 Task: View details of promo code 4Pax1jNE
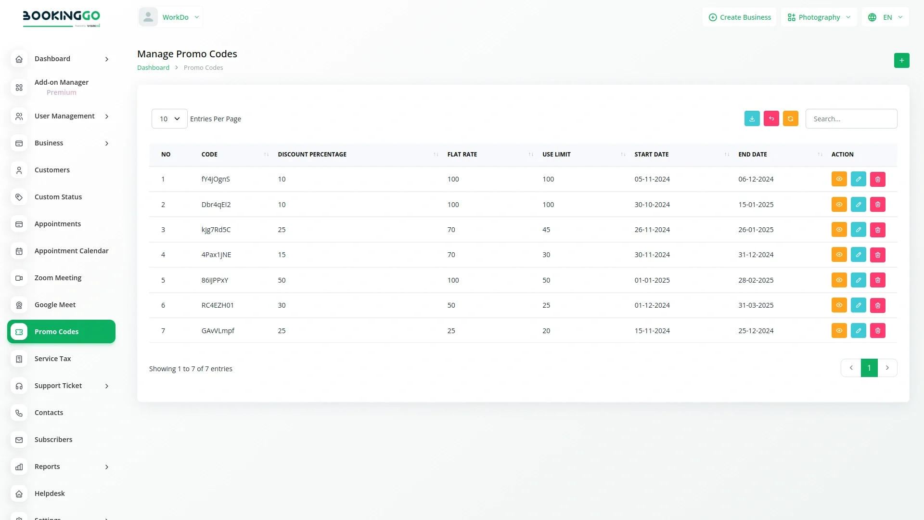(839, 255)
